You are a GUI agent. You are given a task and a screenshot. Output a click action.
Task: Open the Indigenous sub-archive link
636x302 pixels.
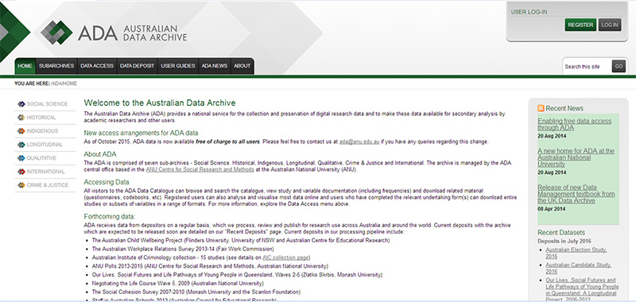pos(42,131)
